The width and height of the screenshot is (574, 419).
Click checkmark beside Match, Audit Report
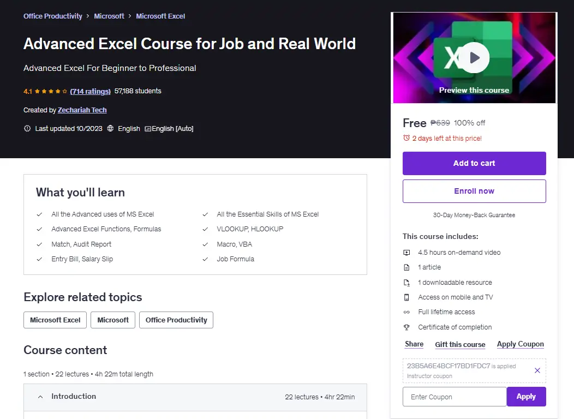[39, 244]
